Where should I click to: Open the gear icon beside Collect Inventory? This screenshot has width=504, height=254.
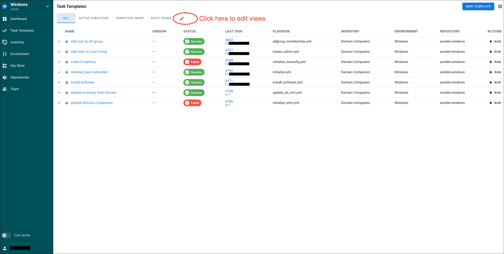point(66,62)
